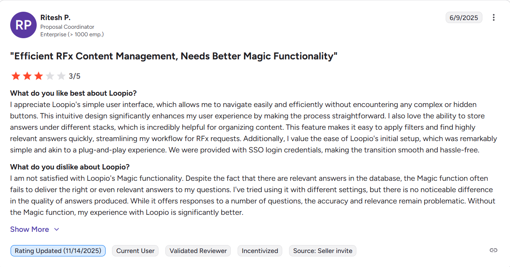Open the three-dot more options menu
510x267 pixels.
(493, 17)
